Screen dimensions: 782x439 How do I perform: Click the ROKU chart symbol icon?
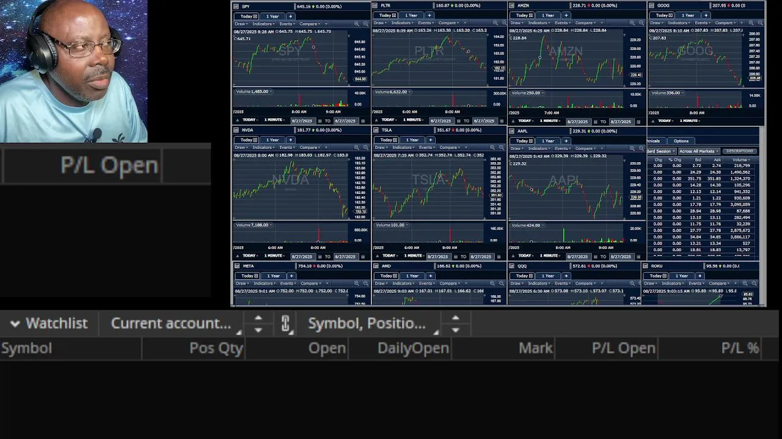[646, 266]
